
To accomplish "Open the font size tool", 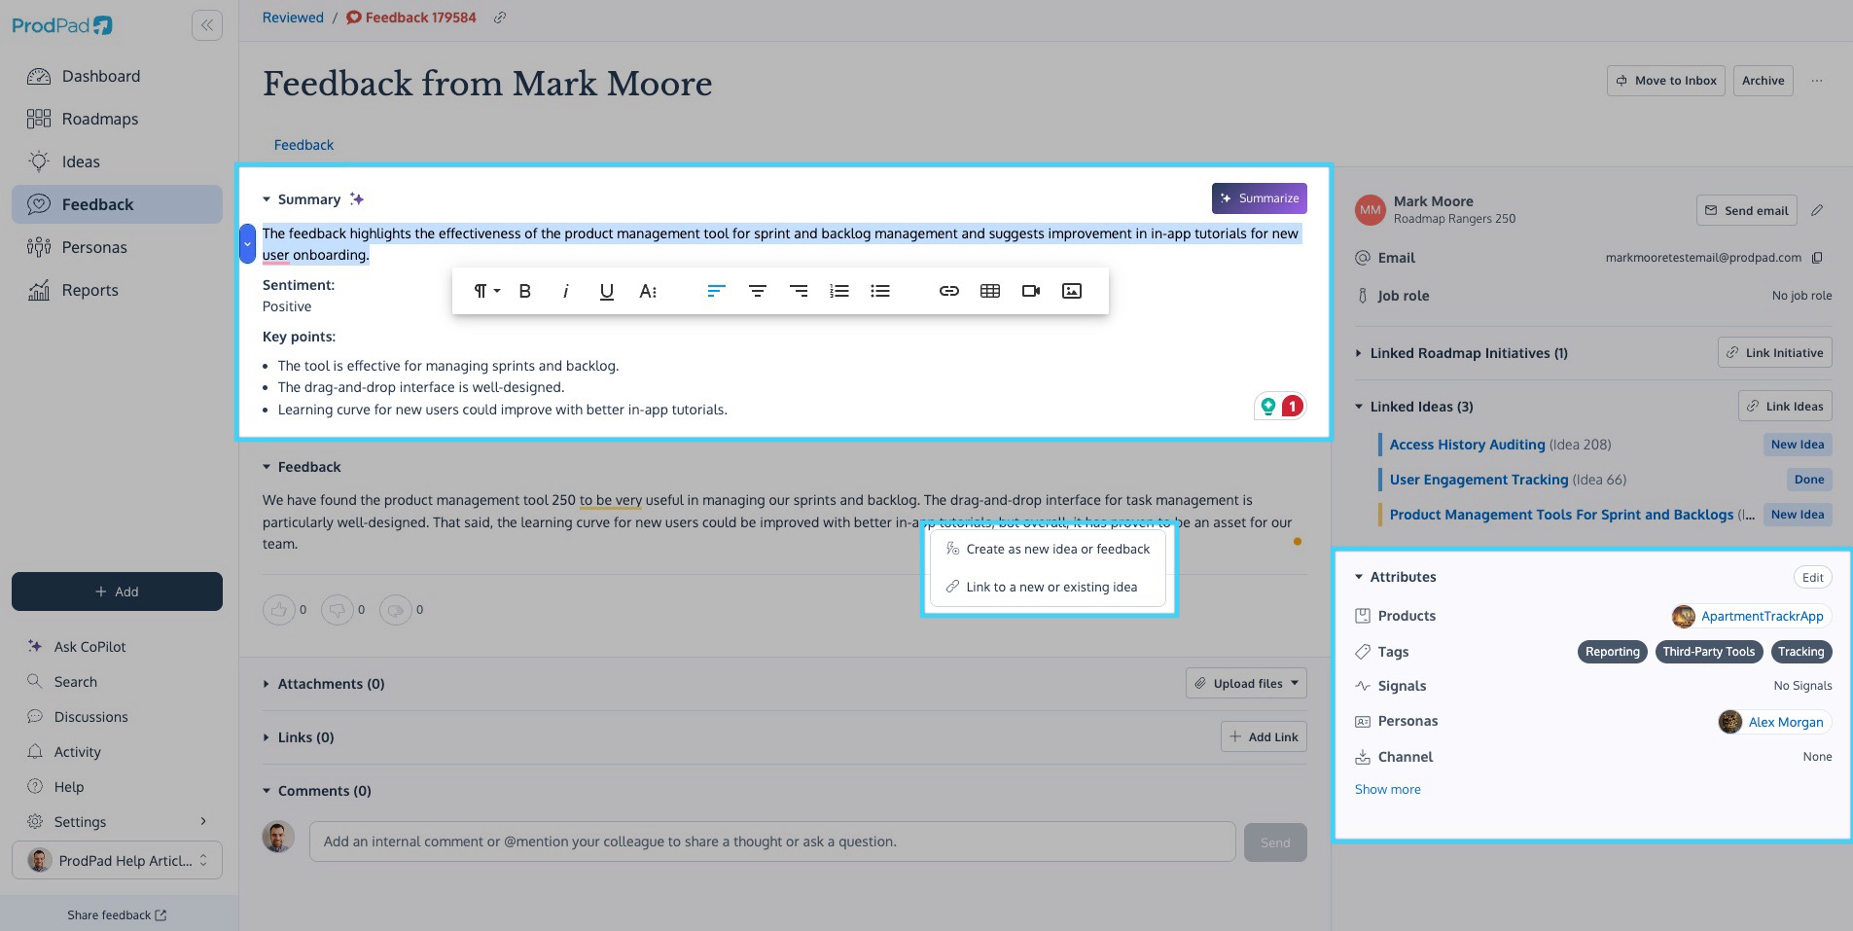I will pos(648,291).
